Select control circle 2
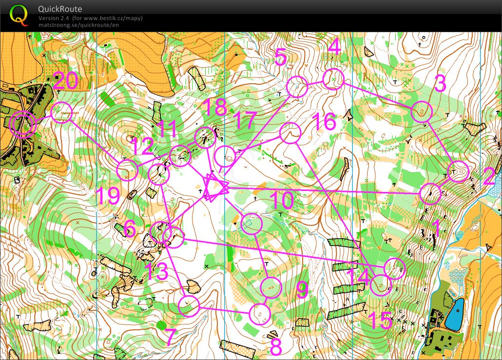This screenshot has height=360, width=502. 458,171
